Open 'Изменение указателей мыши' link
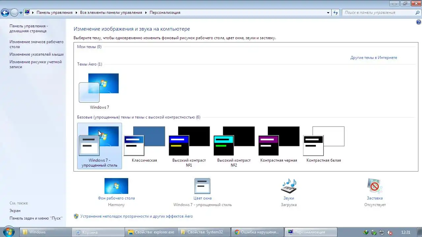Image resolution: width=422 pixels, height=237 pixels. coord(37,54)
